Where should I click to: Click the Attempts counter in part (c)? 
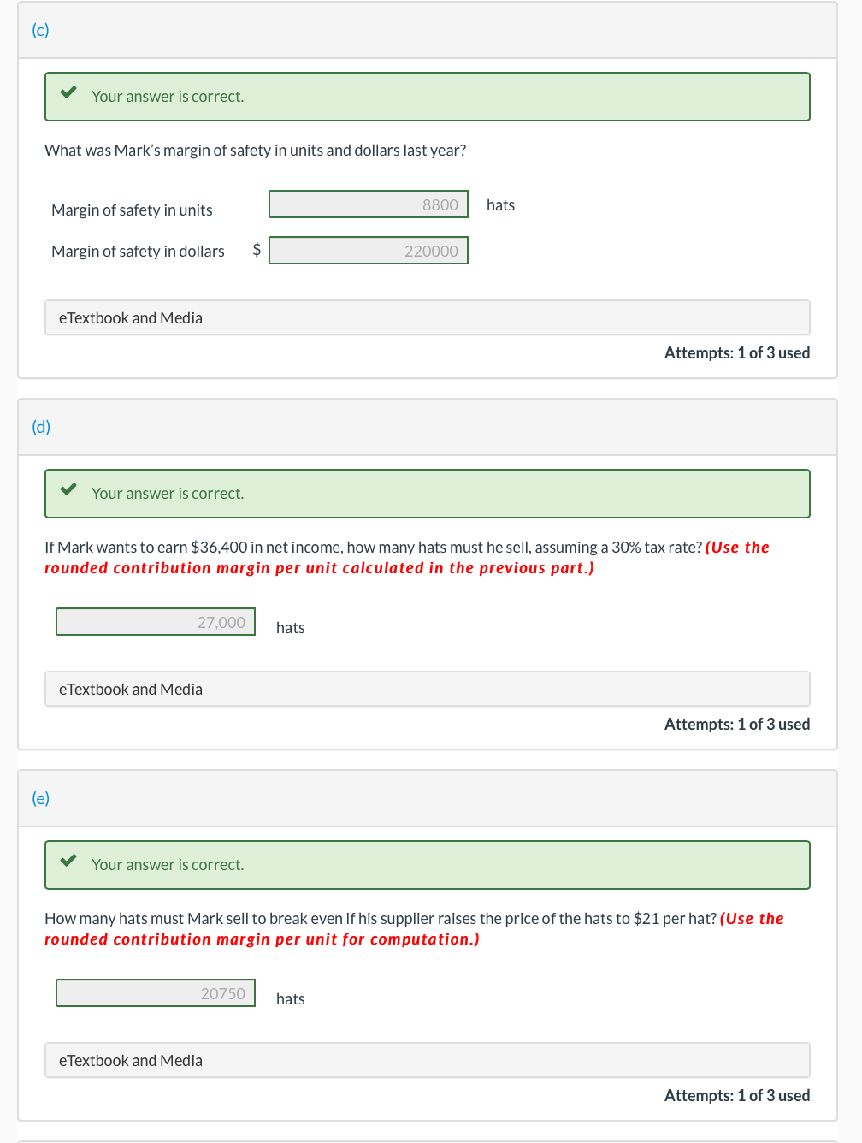[736, 352]
